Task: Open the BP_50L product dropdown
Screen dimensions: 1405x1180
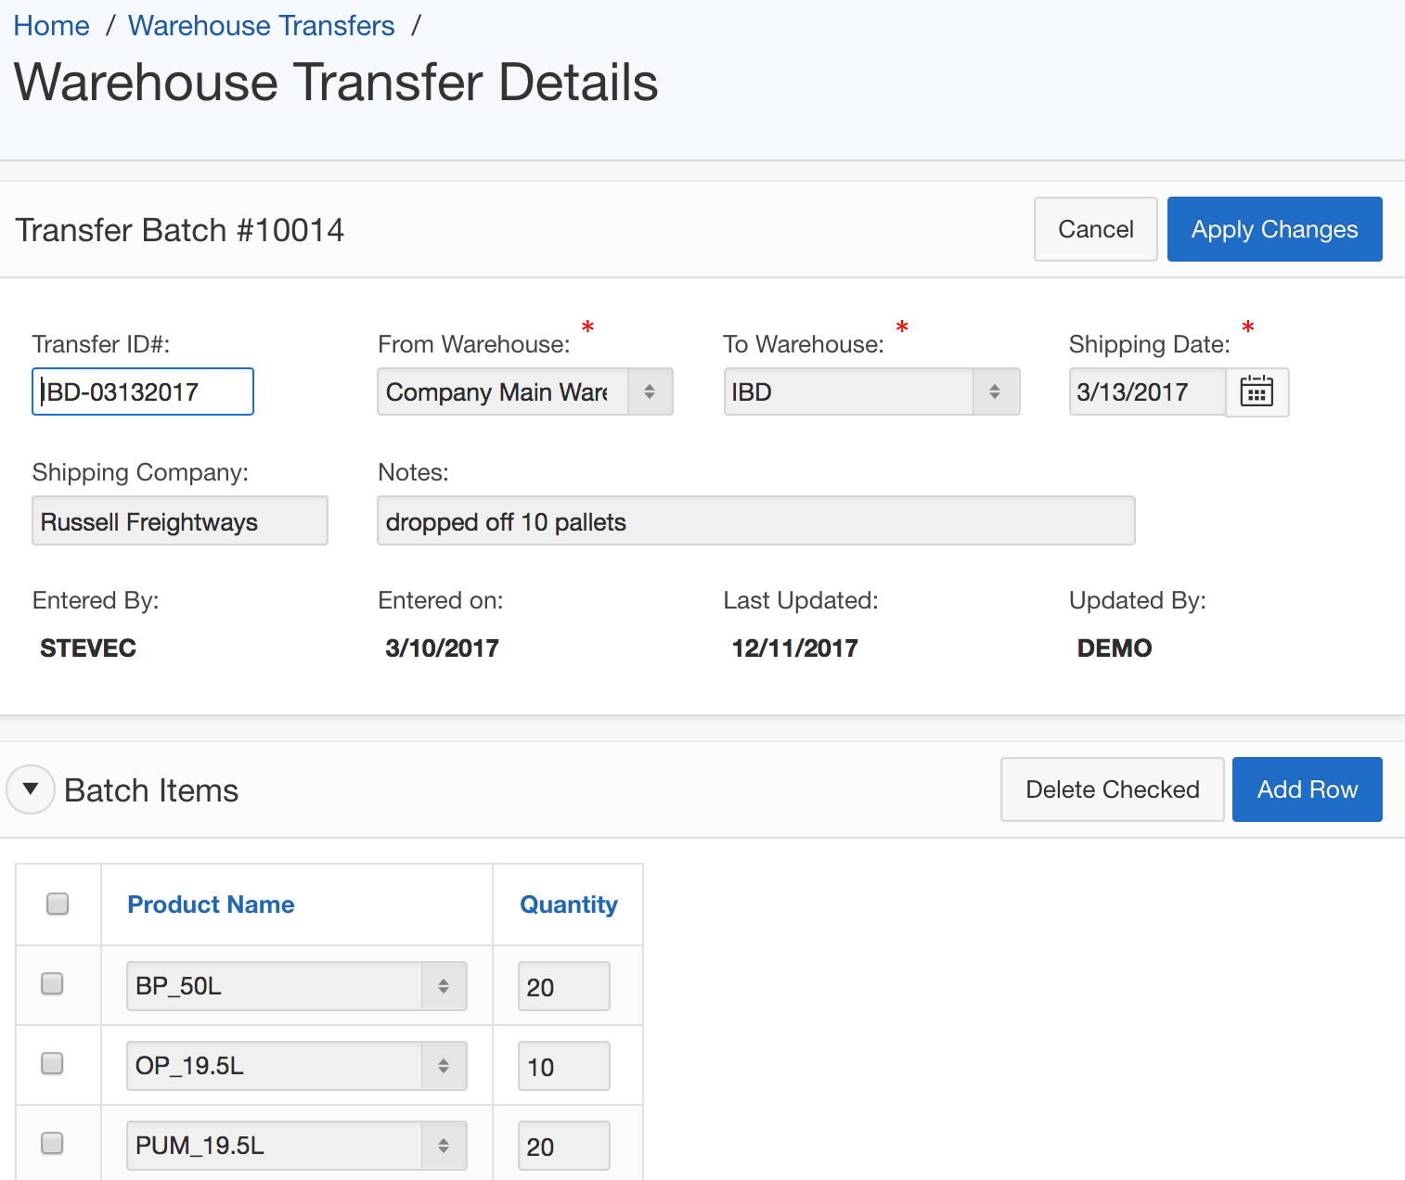Action: (x=296, y=986)
